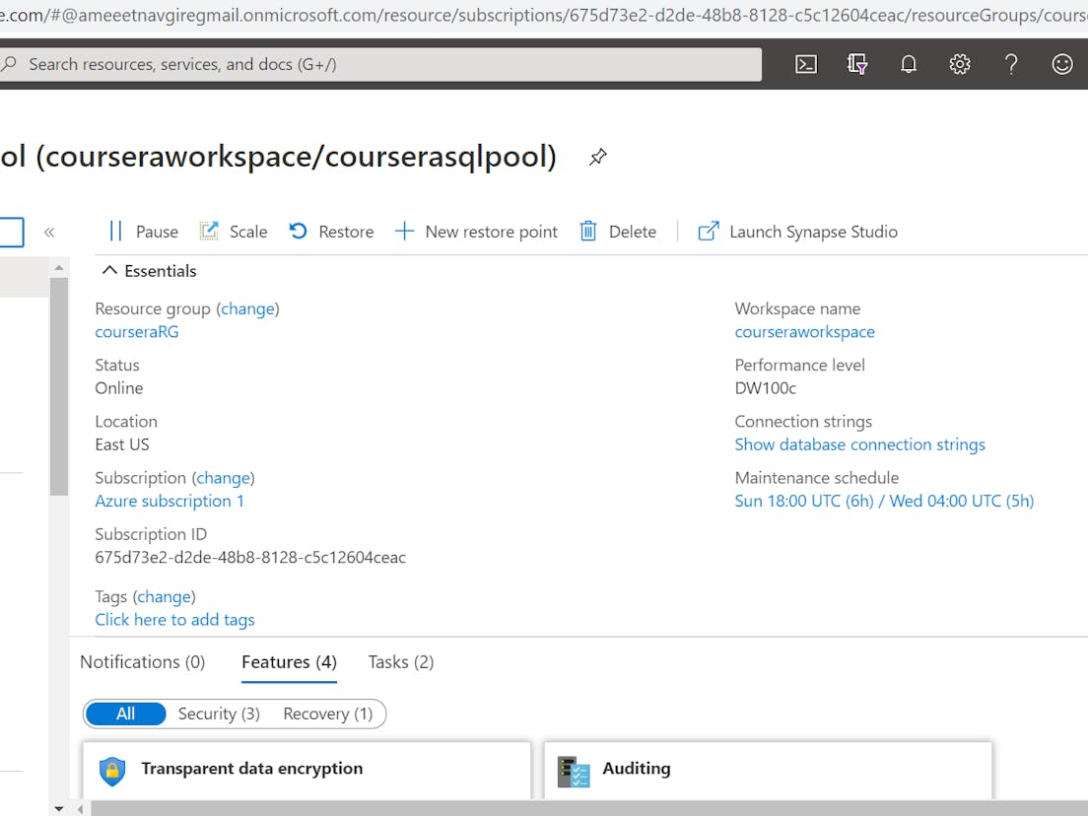1088x816 pixels.
Task: Restore the SQL pool
Action: pos(332,231)
